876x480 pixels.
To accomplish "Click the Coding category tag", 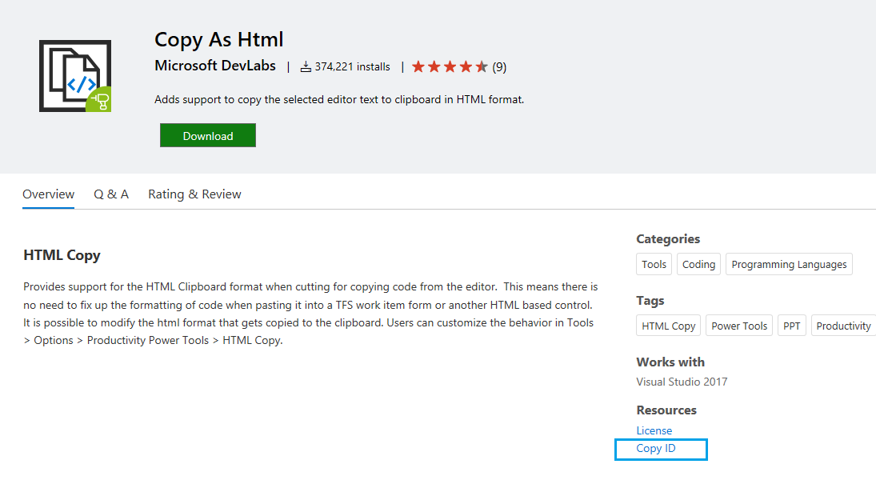I will [698, 264].
